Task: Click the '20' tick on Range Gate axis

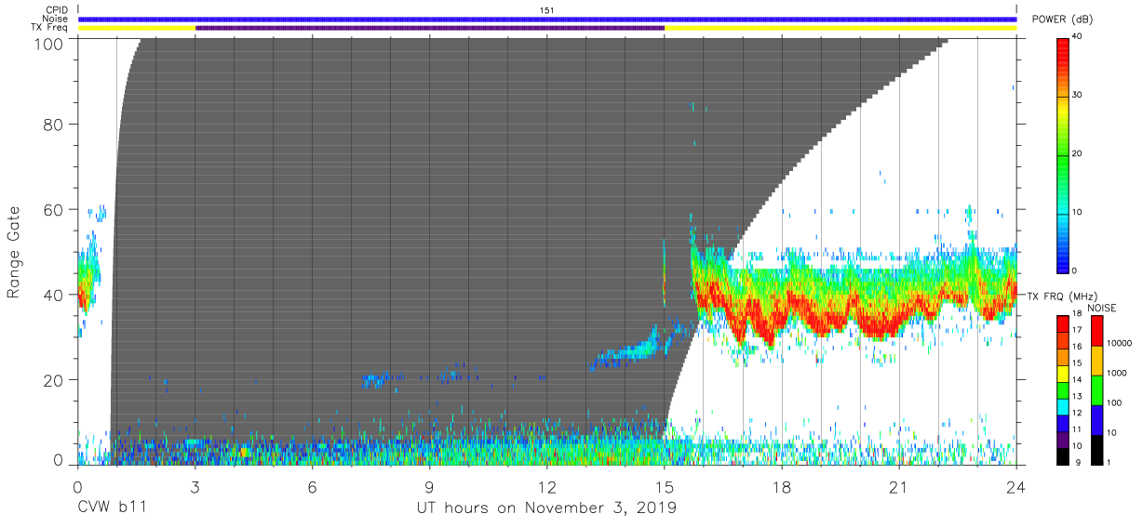Action: pos(54,380)
